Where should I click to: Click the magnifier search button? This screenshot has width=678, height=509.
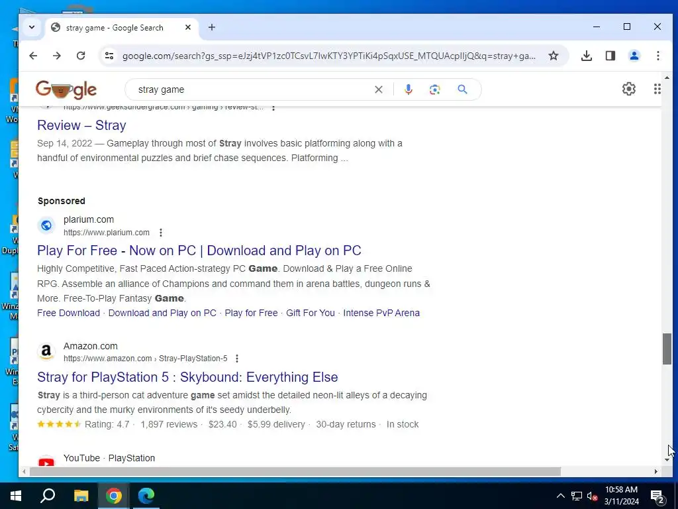pos(462,89)
